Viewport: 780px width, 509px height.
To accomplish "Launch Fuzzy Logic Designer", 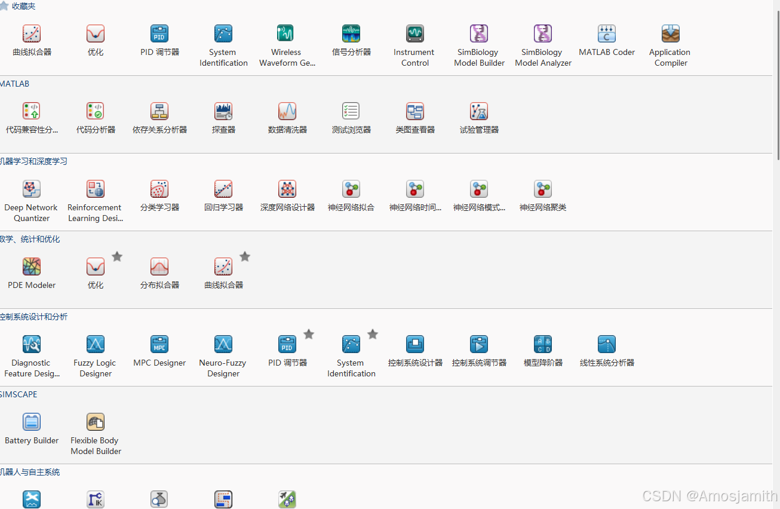I will (x=96, y=357).
